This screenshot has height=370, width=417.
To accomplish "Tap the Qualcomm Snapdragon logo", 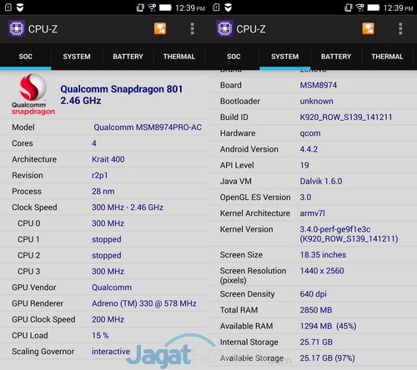I will pos(33,94).
